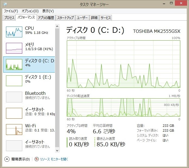Click the 800 KB/秒 graph label
This screenshot has width=189, height=168.
point(171,105)
